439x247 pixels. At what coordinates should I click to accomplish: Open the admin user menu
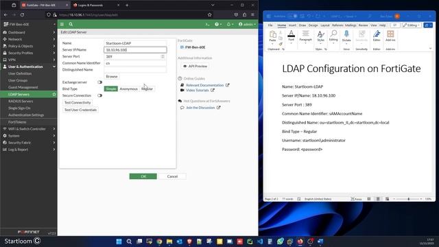(x=247, y=25)
